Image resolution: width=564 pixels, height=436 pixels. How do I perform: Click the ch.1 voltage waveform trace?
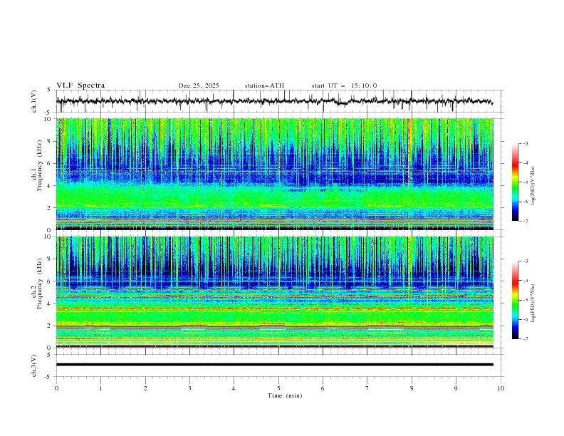274,101
